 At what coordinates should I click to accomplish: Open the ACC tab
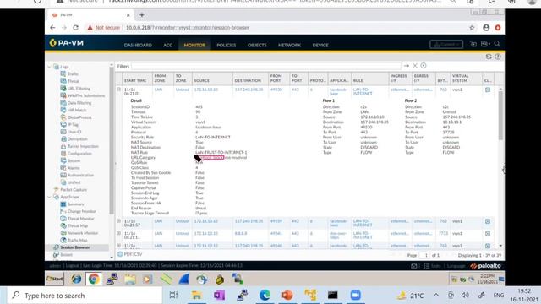(168, 45)
